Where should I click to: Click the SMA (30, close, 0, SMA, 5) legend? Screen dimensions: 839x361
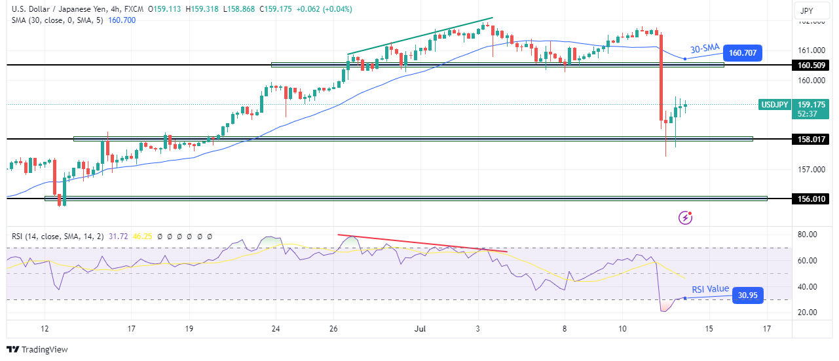(58, 21)
